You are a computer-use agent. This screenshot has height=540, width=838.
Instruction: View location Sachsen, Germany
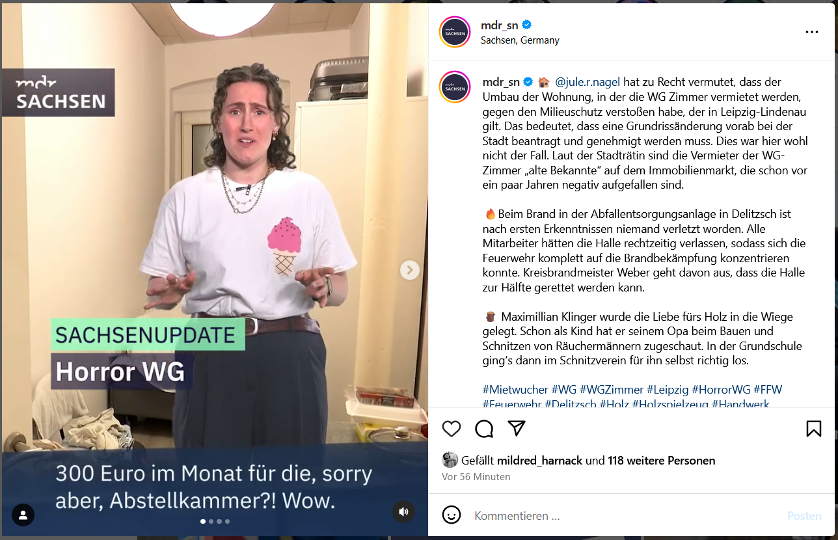(x=520, y=40)
